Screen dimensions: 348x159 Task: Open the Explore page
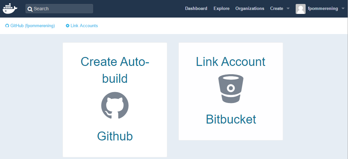[x=222, y=8]
